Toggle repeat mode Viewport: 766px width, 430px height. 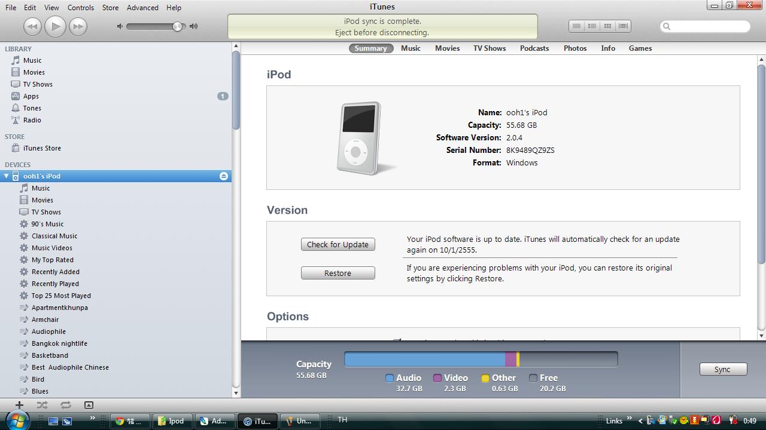[65, 405]
